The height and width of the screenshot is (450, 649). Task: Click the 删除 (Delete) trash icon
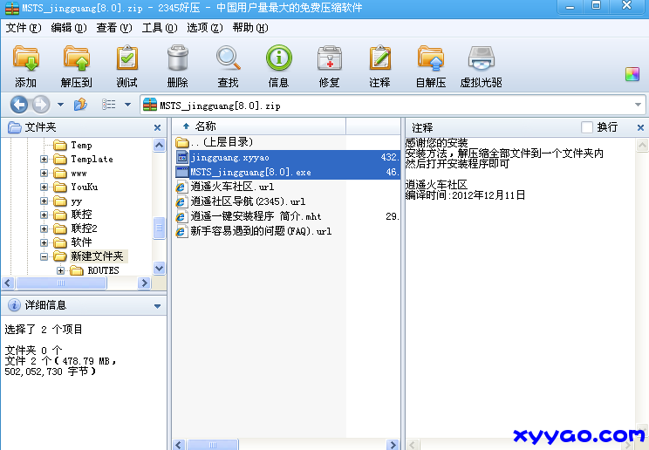click(177, 65)
